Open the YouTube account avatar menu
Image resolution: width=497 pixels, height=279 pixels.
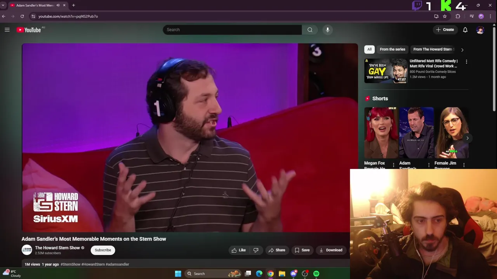(x=480, y=30)
